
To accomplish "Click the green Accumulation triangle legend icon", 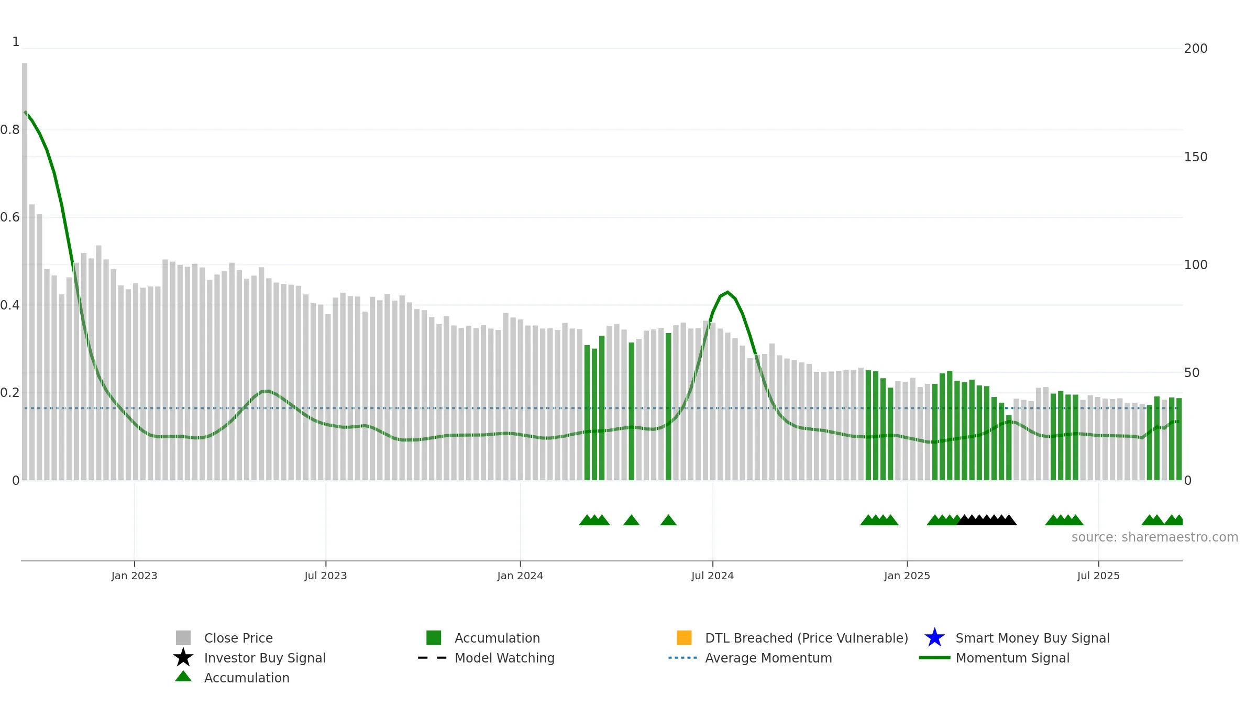I will (183, 676).
